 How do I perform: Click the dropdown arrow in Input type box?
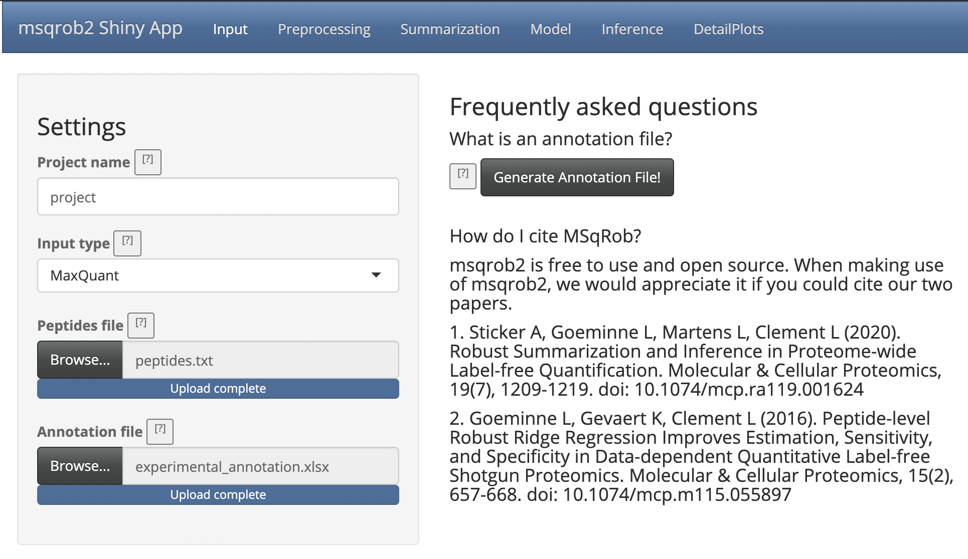376,275
